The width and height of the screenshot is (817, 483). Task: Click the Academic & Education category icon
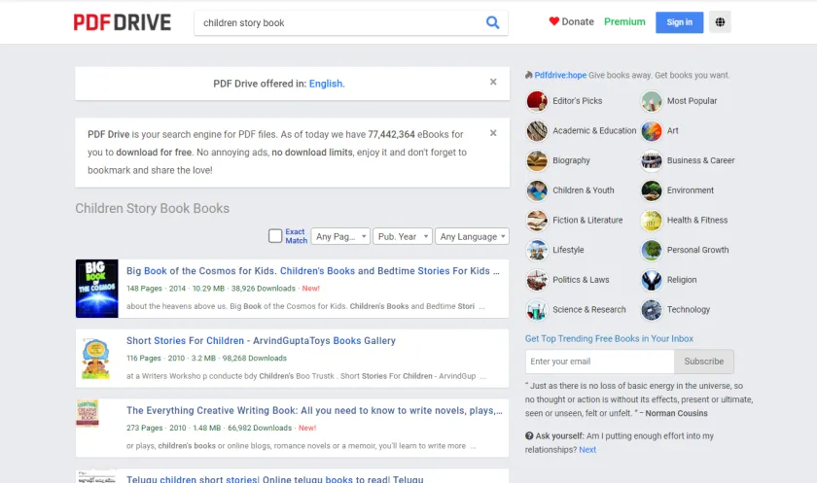coord(537,130)
